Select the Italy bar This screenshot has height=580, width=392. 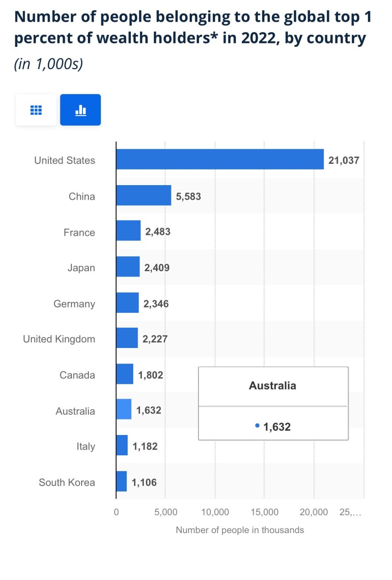click(x=122, y=445)
